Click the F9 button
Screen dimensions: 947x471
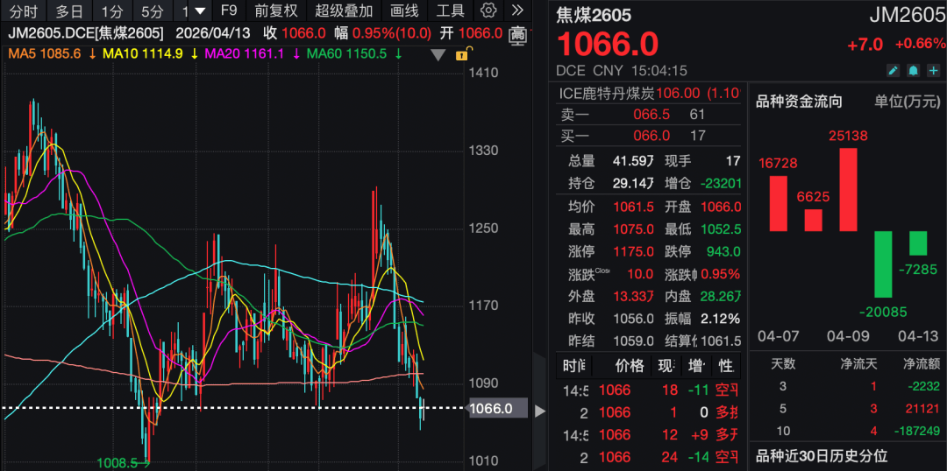230,11
